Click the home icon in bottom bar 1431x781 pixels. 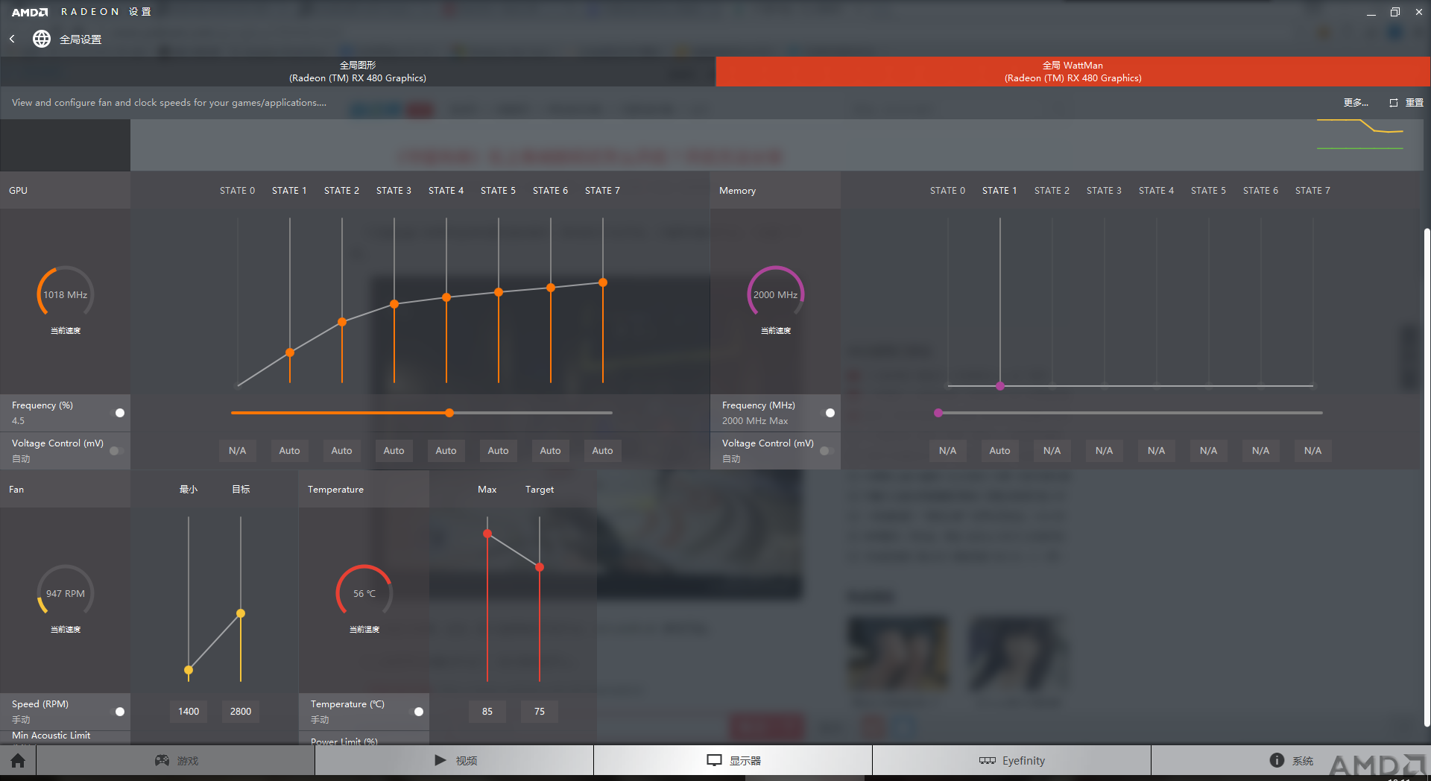[18, 760]
